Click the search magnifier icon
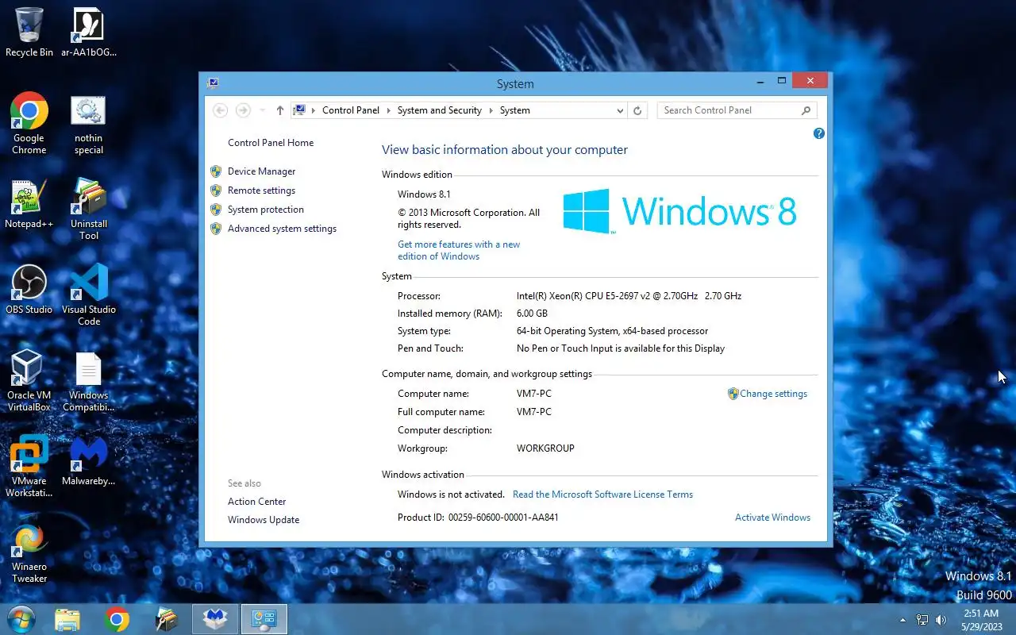This screenshot has width=1016, height=635. [806, 110]
